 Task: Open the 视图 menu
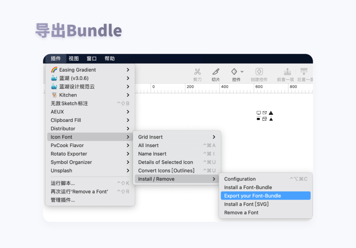point(74,59)
